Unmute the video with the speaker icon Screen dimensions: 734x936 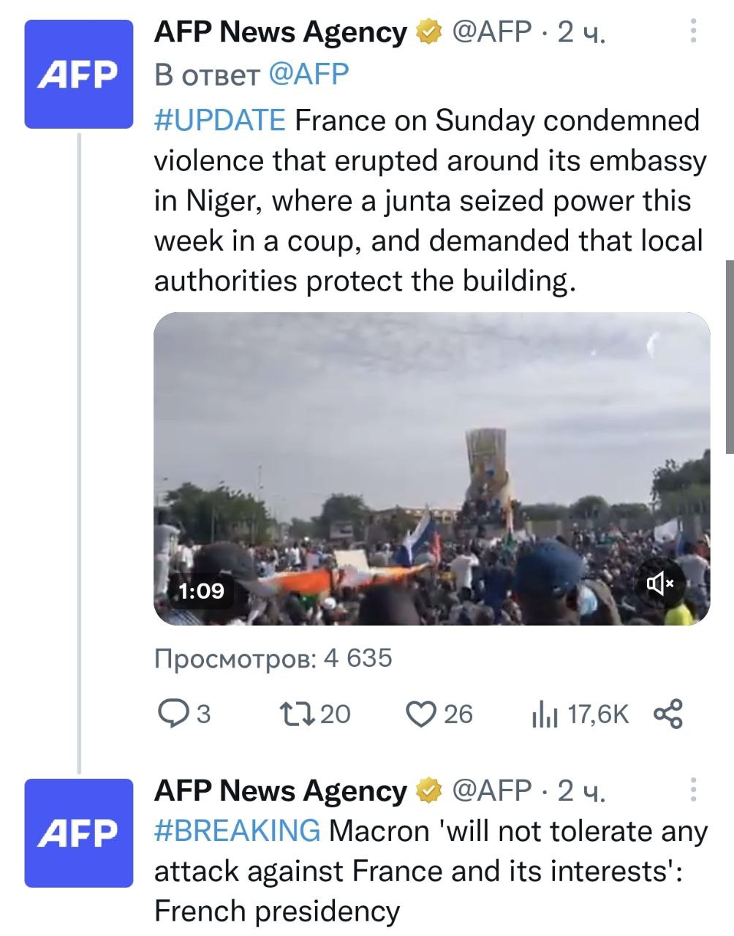(660, 583)
